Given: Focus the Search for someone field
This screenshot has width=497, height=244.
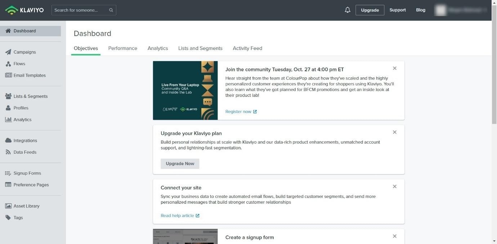Looking at the screenshot, I should (x=80, y=10).
